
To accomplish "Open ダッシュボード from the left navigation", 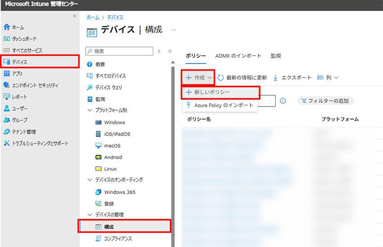I will pyautogui.click(x=20, y=39).
